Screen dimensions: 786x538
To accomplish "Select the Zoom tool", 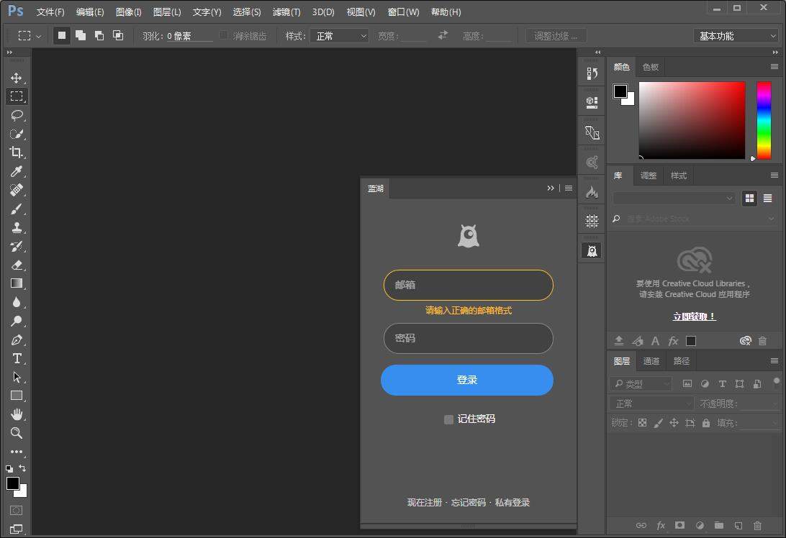I will tap(17, 433).
